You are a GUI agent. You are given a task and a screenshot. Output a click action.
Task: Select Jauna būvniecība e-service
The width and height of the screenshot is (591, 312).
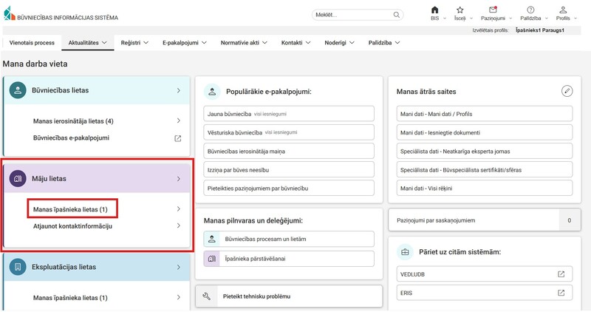coord(289,114)
